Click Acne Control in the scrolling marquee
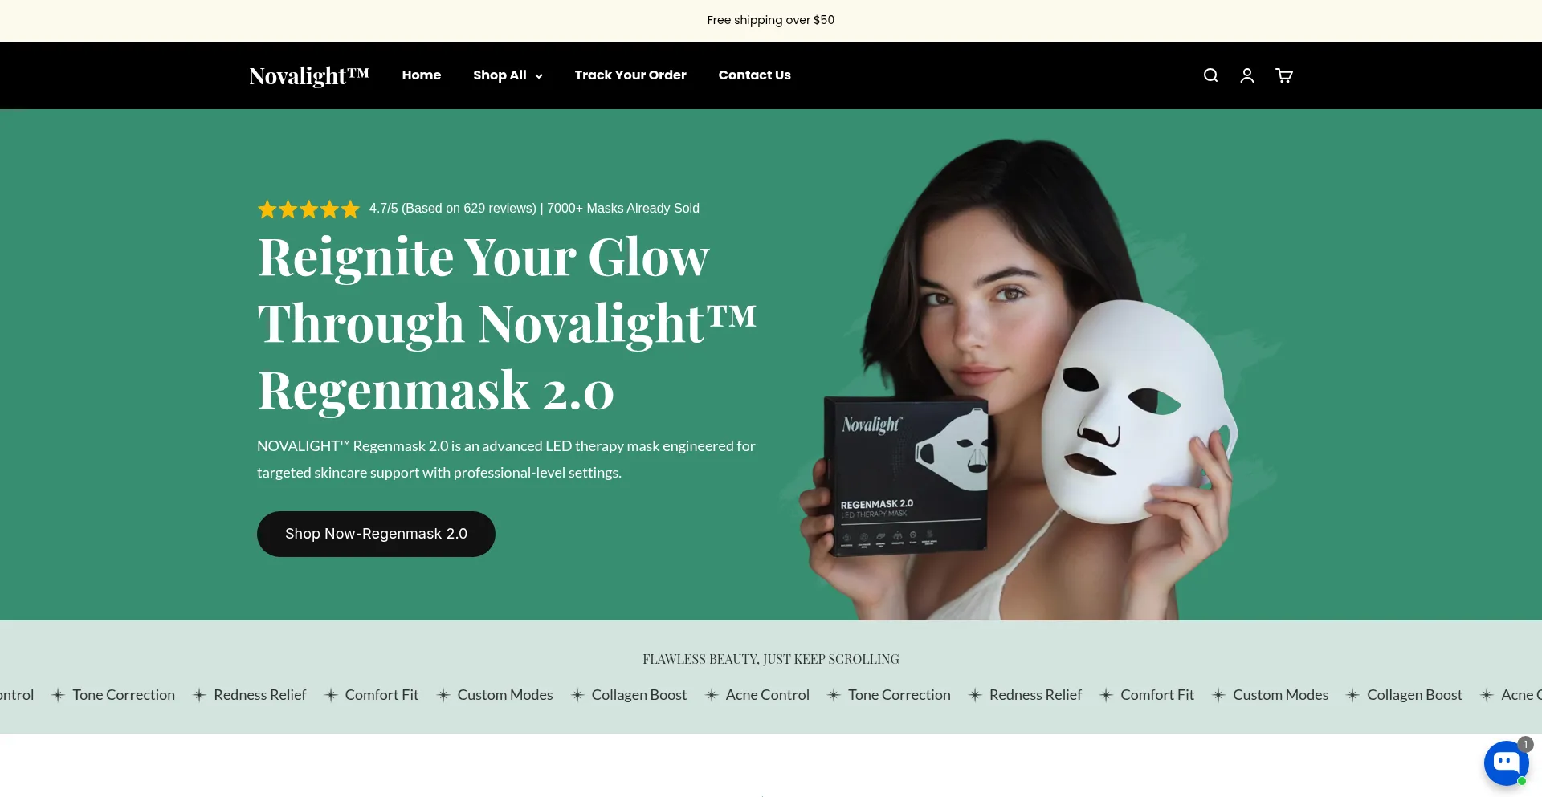This screenshot has height=797, width=1542. [x=767, y=695]
